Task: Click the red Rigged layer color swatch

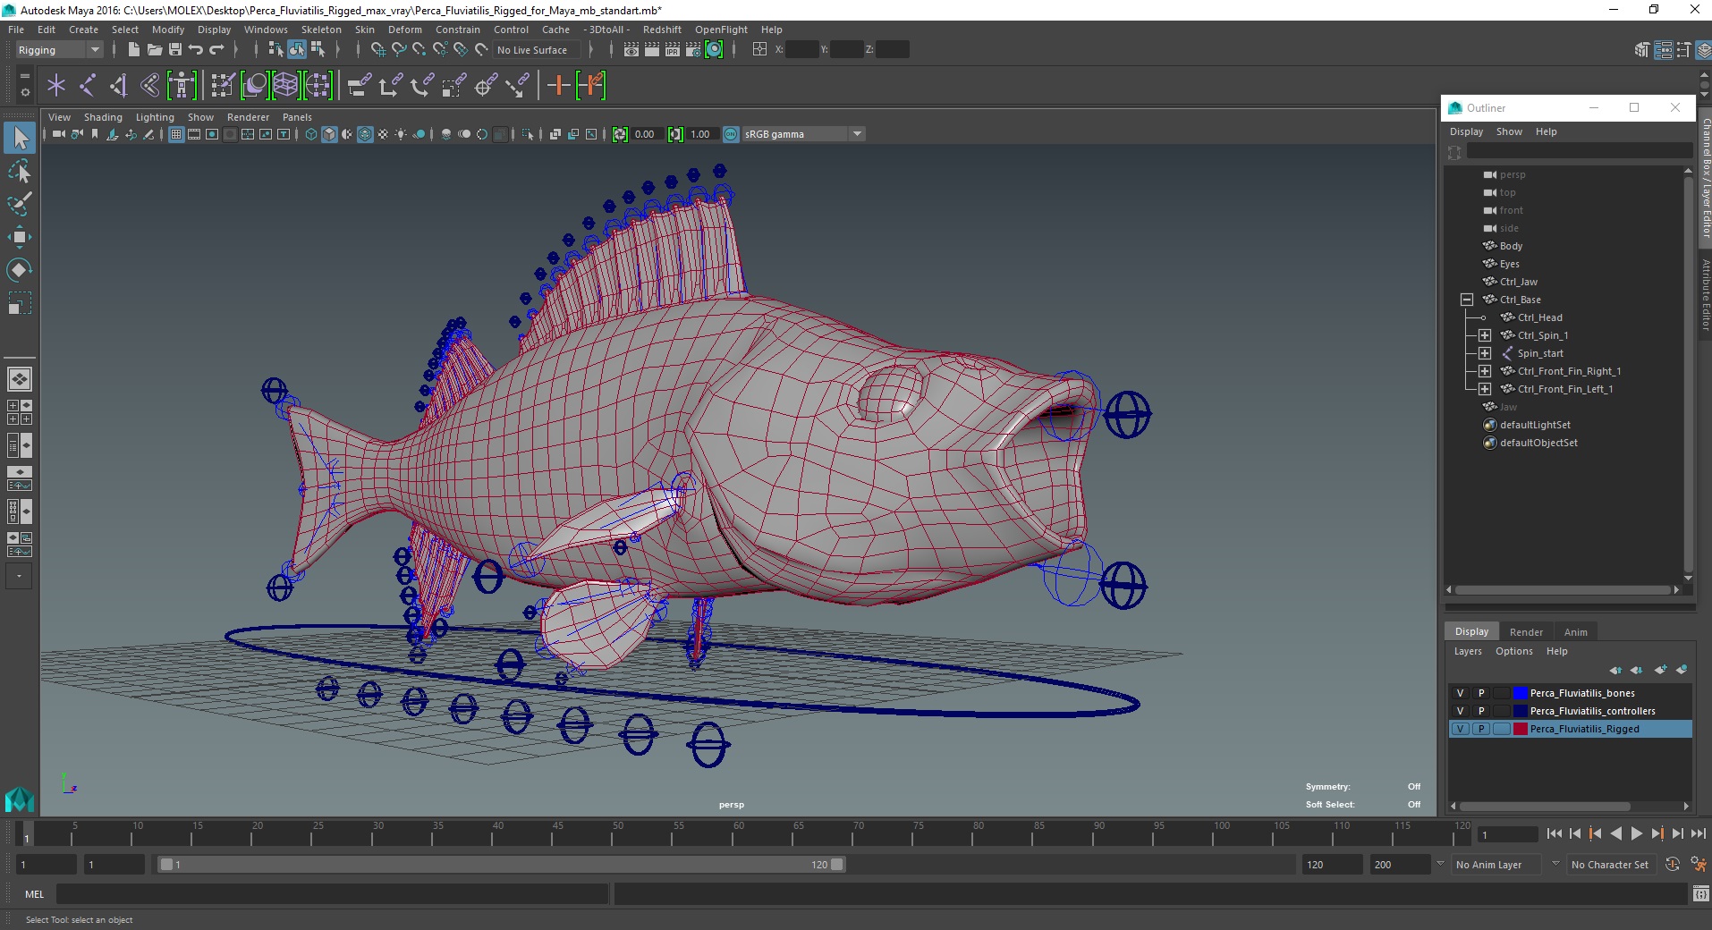Action: [1520, 729]
